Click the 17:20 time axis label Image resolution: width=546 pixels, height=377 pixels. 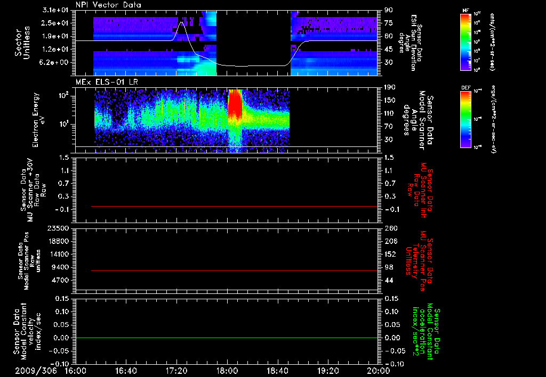(x=176, y=371)
